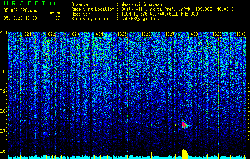This screenshot has height=159, width=250.
Task: Click the 0.9 kHz axis label
Action: tap(3, 91)
